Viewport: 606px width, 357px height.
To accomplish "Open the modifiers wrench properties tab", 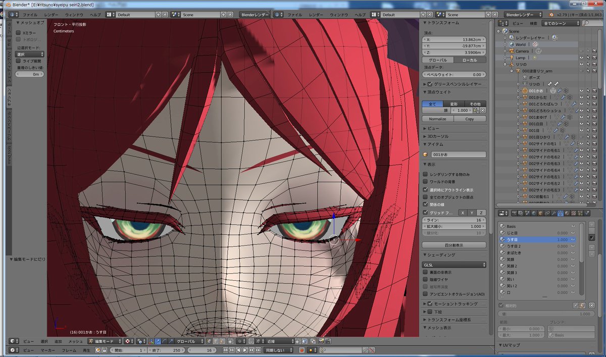I will pos(554,213).
